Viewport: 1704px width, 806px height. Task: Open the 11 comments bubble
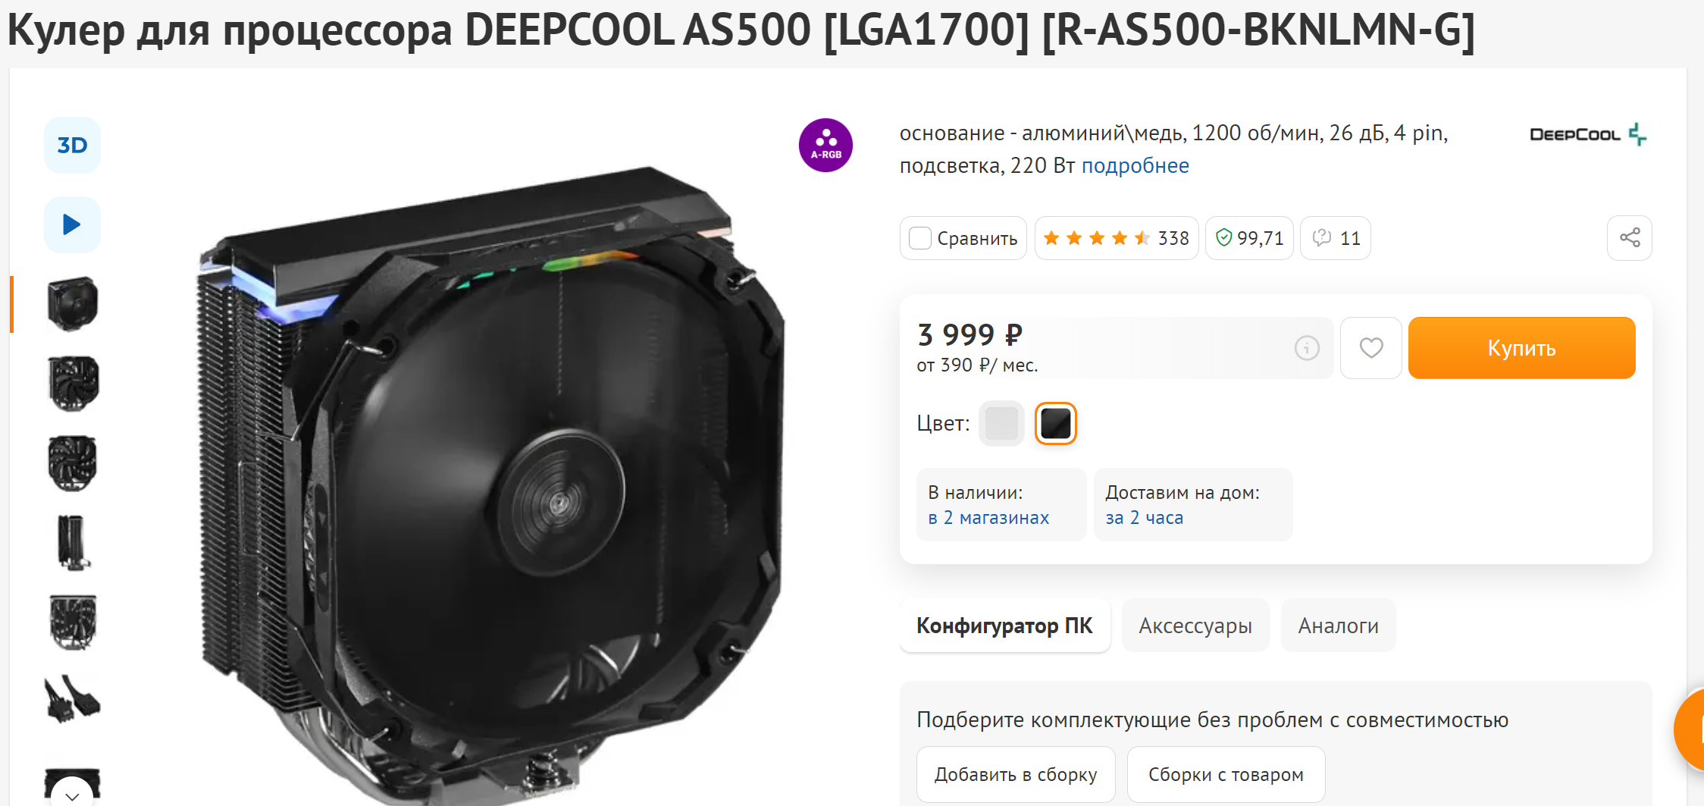(x=1336, y=238)
